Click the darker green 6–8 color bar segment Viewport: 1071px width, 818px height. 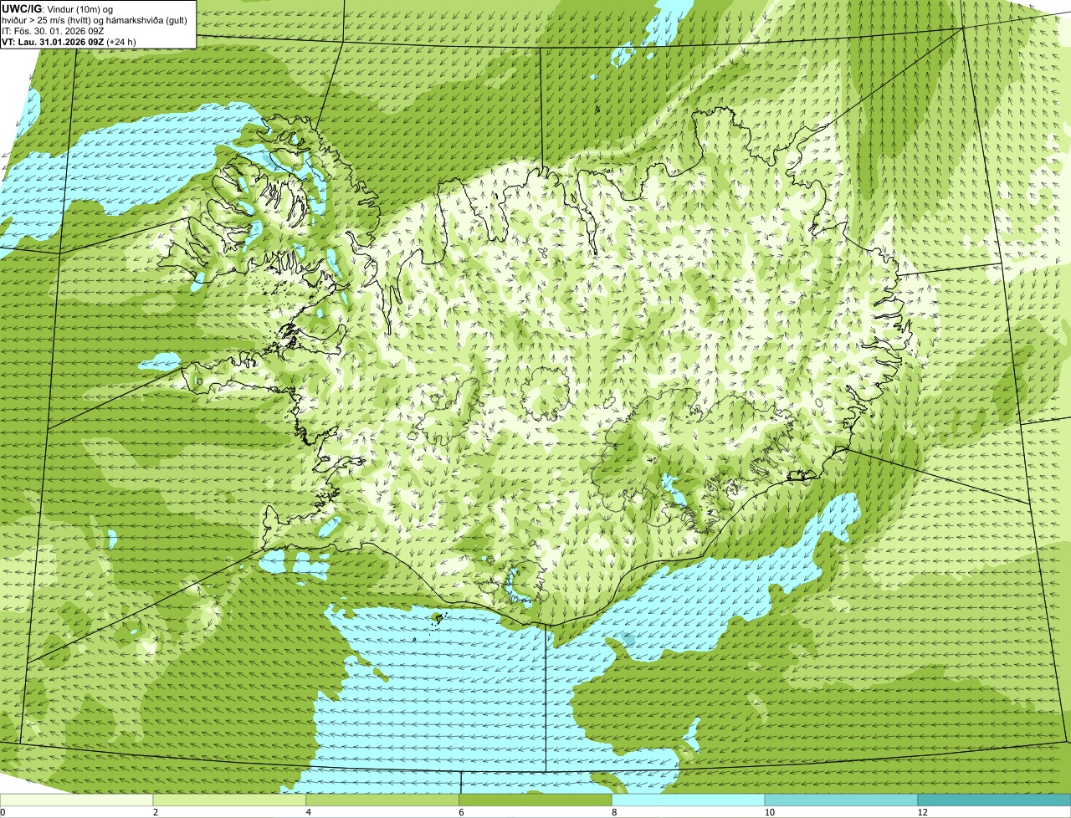click(x=536, y=800)
